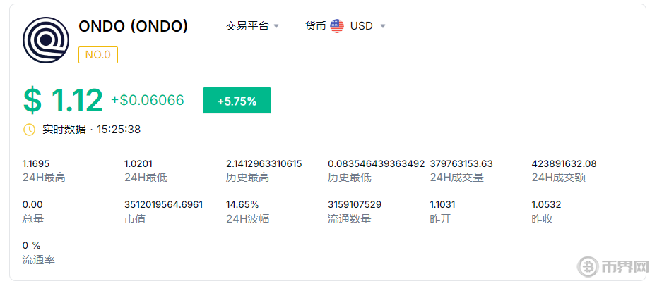Click the 实时数据 timestamp text
657x286 pixels.
click(x=92, y=130)
